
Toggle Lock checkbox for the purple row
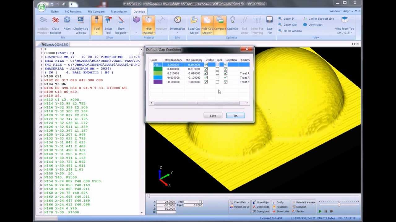(217, 82)
